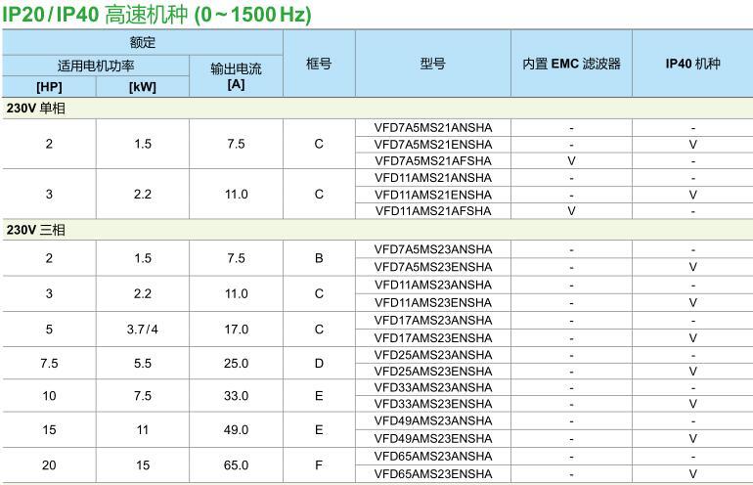Select model VFD65AMS23ANSHA
This screenshot has height=485, width=753.
[433, 457]
